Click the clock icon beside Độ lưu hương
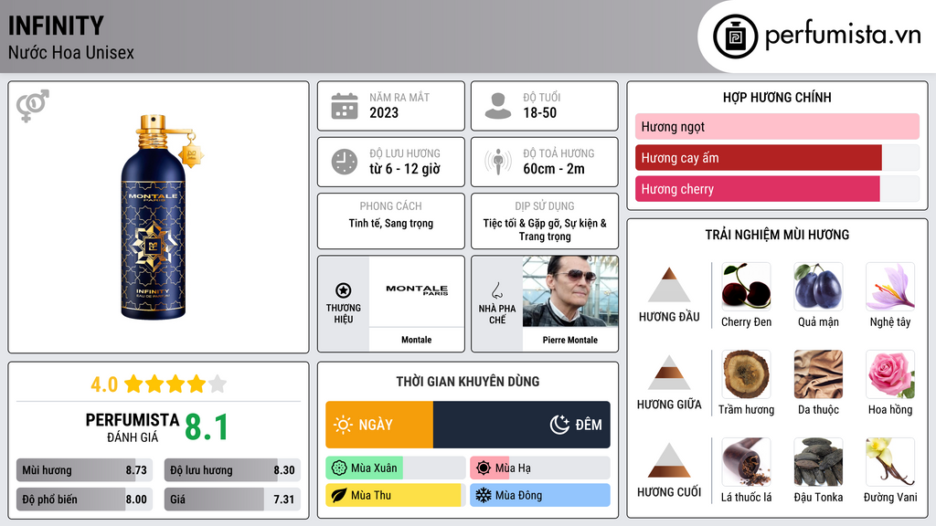 [345, 162]
